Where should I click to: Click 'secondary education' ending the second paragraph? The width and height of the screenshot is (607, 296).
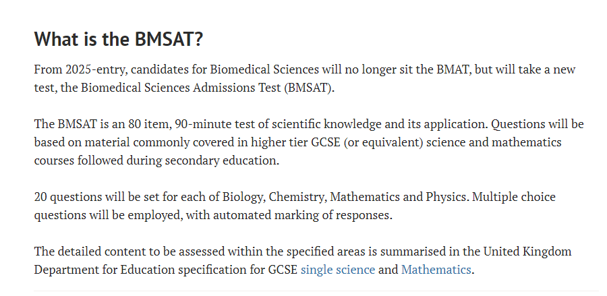point(222,160)
